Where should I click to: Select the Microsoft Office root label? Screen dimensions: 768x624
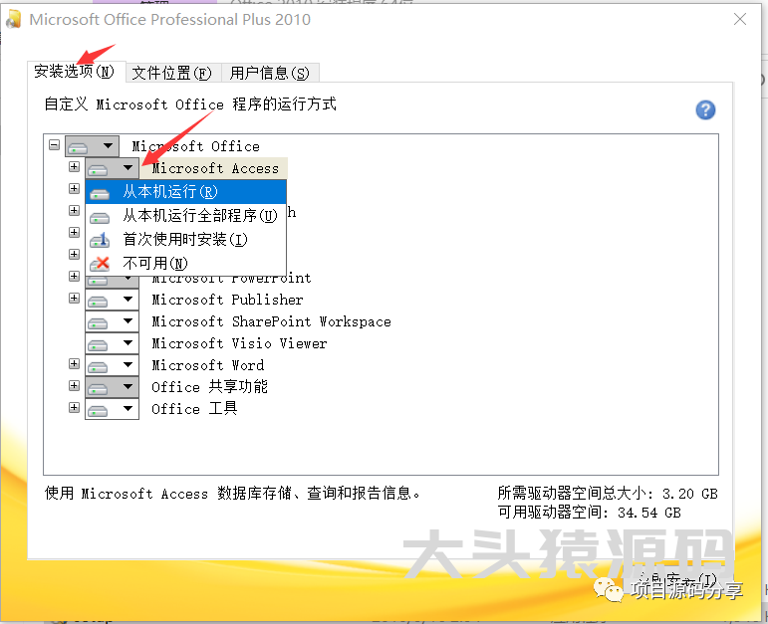coord(196,146)
